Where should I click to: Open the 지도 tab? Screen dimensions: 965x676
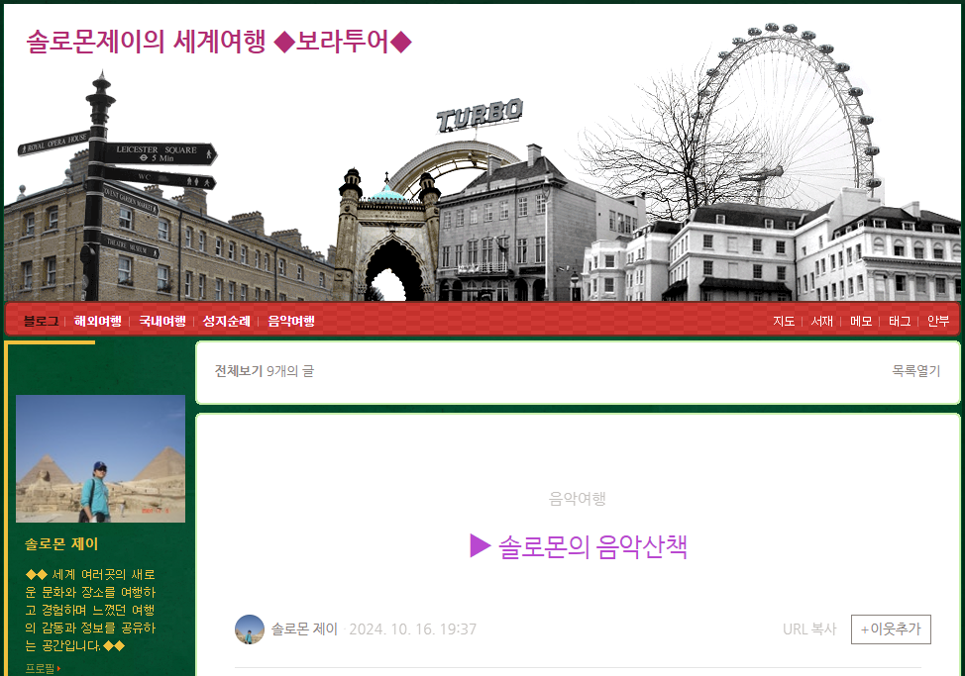click(x=784, y=322)
